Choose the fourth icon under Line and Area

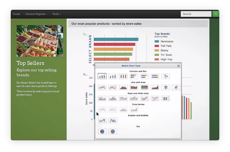[134, 87]
